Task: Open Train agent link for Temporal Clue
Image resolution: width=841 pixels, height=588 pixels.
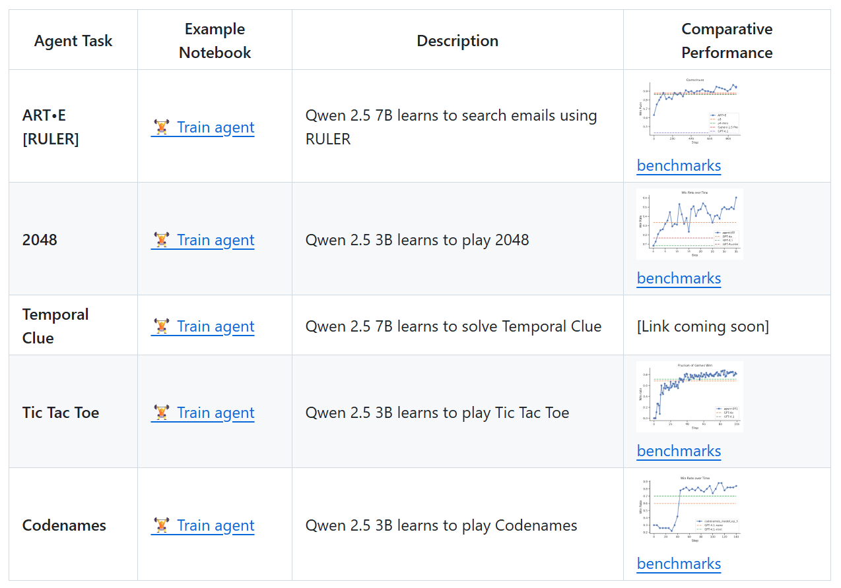Action: coord(215,326)
